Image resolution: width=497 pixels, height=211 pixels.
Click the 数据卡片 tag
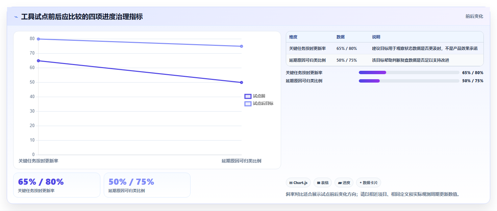369,183
